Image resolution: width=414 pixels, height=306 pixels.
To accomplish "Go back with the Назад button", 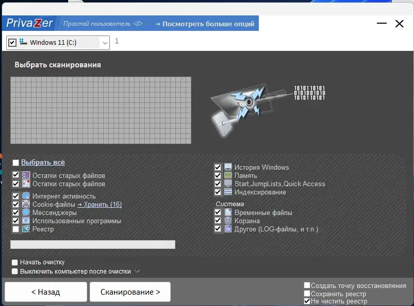I will (x=46, y=292).
